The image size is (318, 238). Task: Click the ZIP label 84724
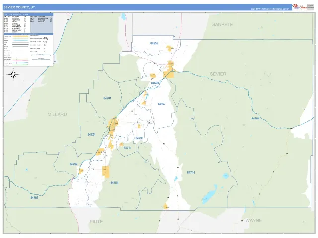point(91,134)
